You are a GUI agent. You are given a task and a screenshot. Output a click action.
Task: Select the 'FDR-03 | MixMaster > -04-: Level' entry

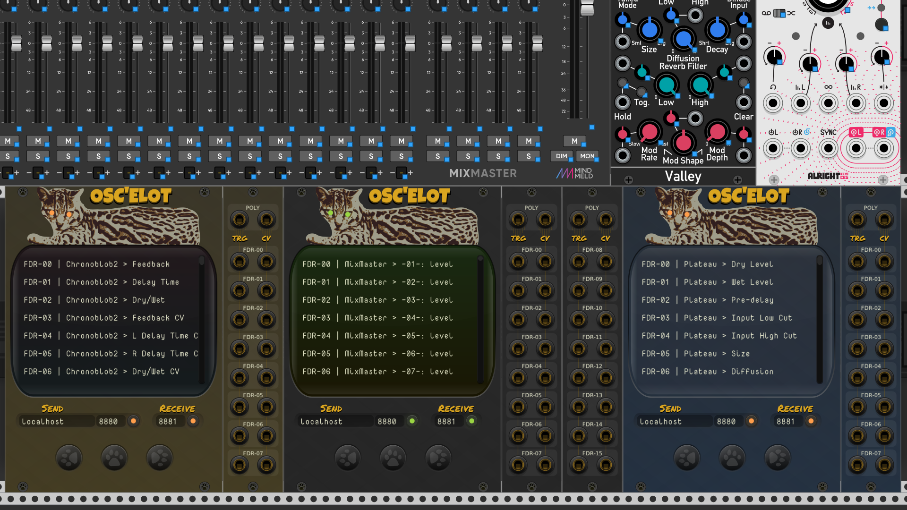[377, 318]
